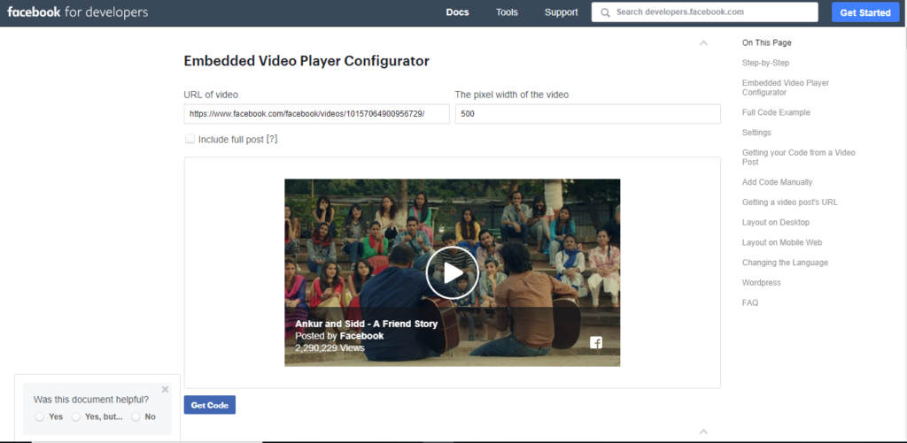Open the Docs menu
Viewport: 907px width, 443px height.
tap(458, 12)
